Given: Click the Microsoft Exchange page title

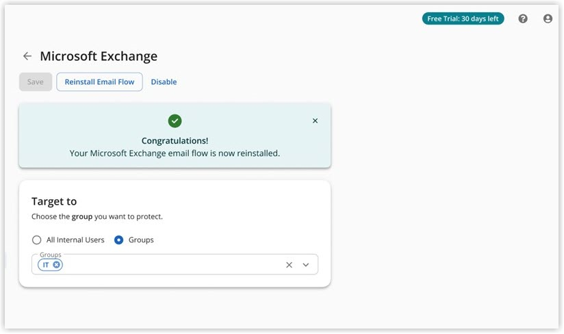Looking at the screenshot, I should tap(99, 56).
